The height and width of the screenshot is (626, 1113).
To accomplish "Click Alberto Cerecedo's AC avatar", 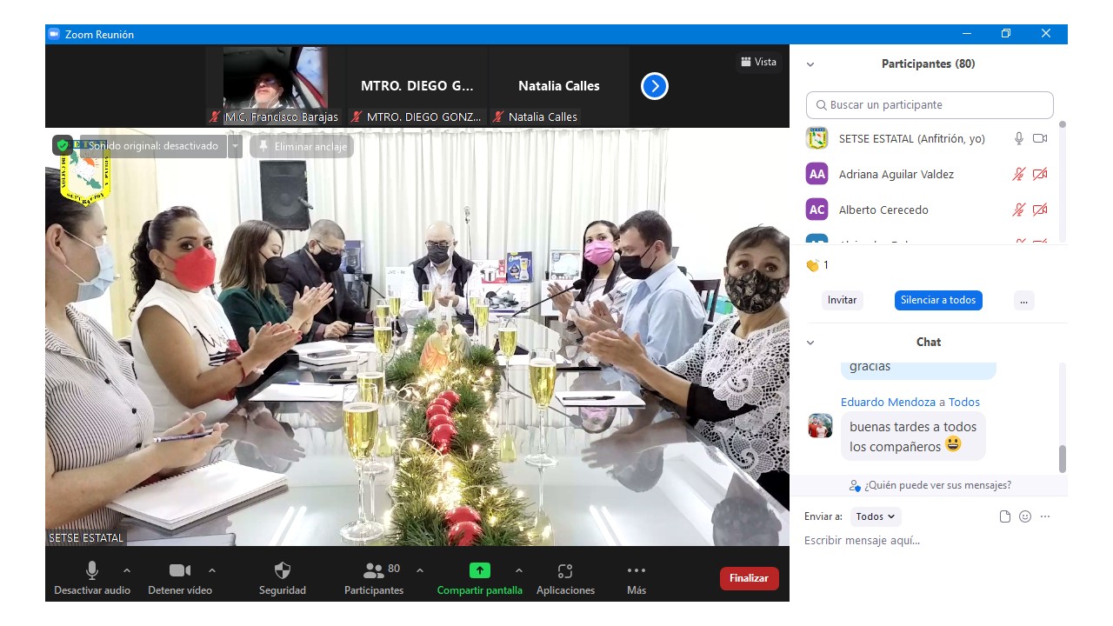I will pyautogui.click(x=816, y=210).
